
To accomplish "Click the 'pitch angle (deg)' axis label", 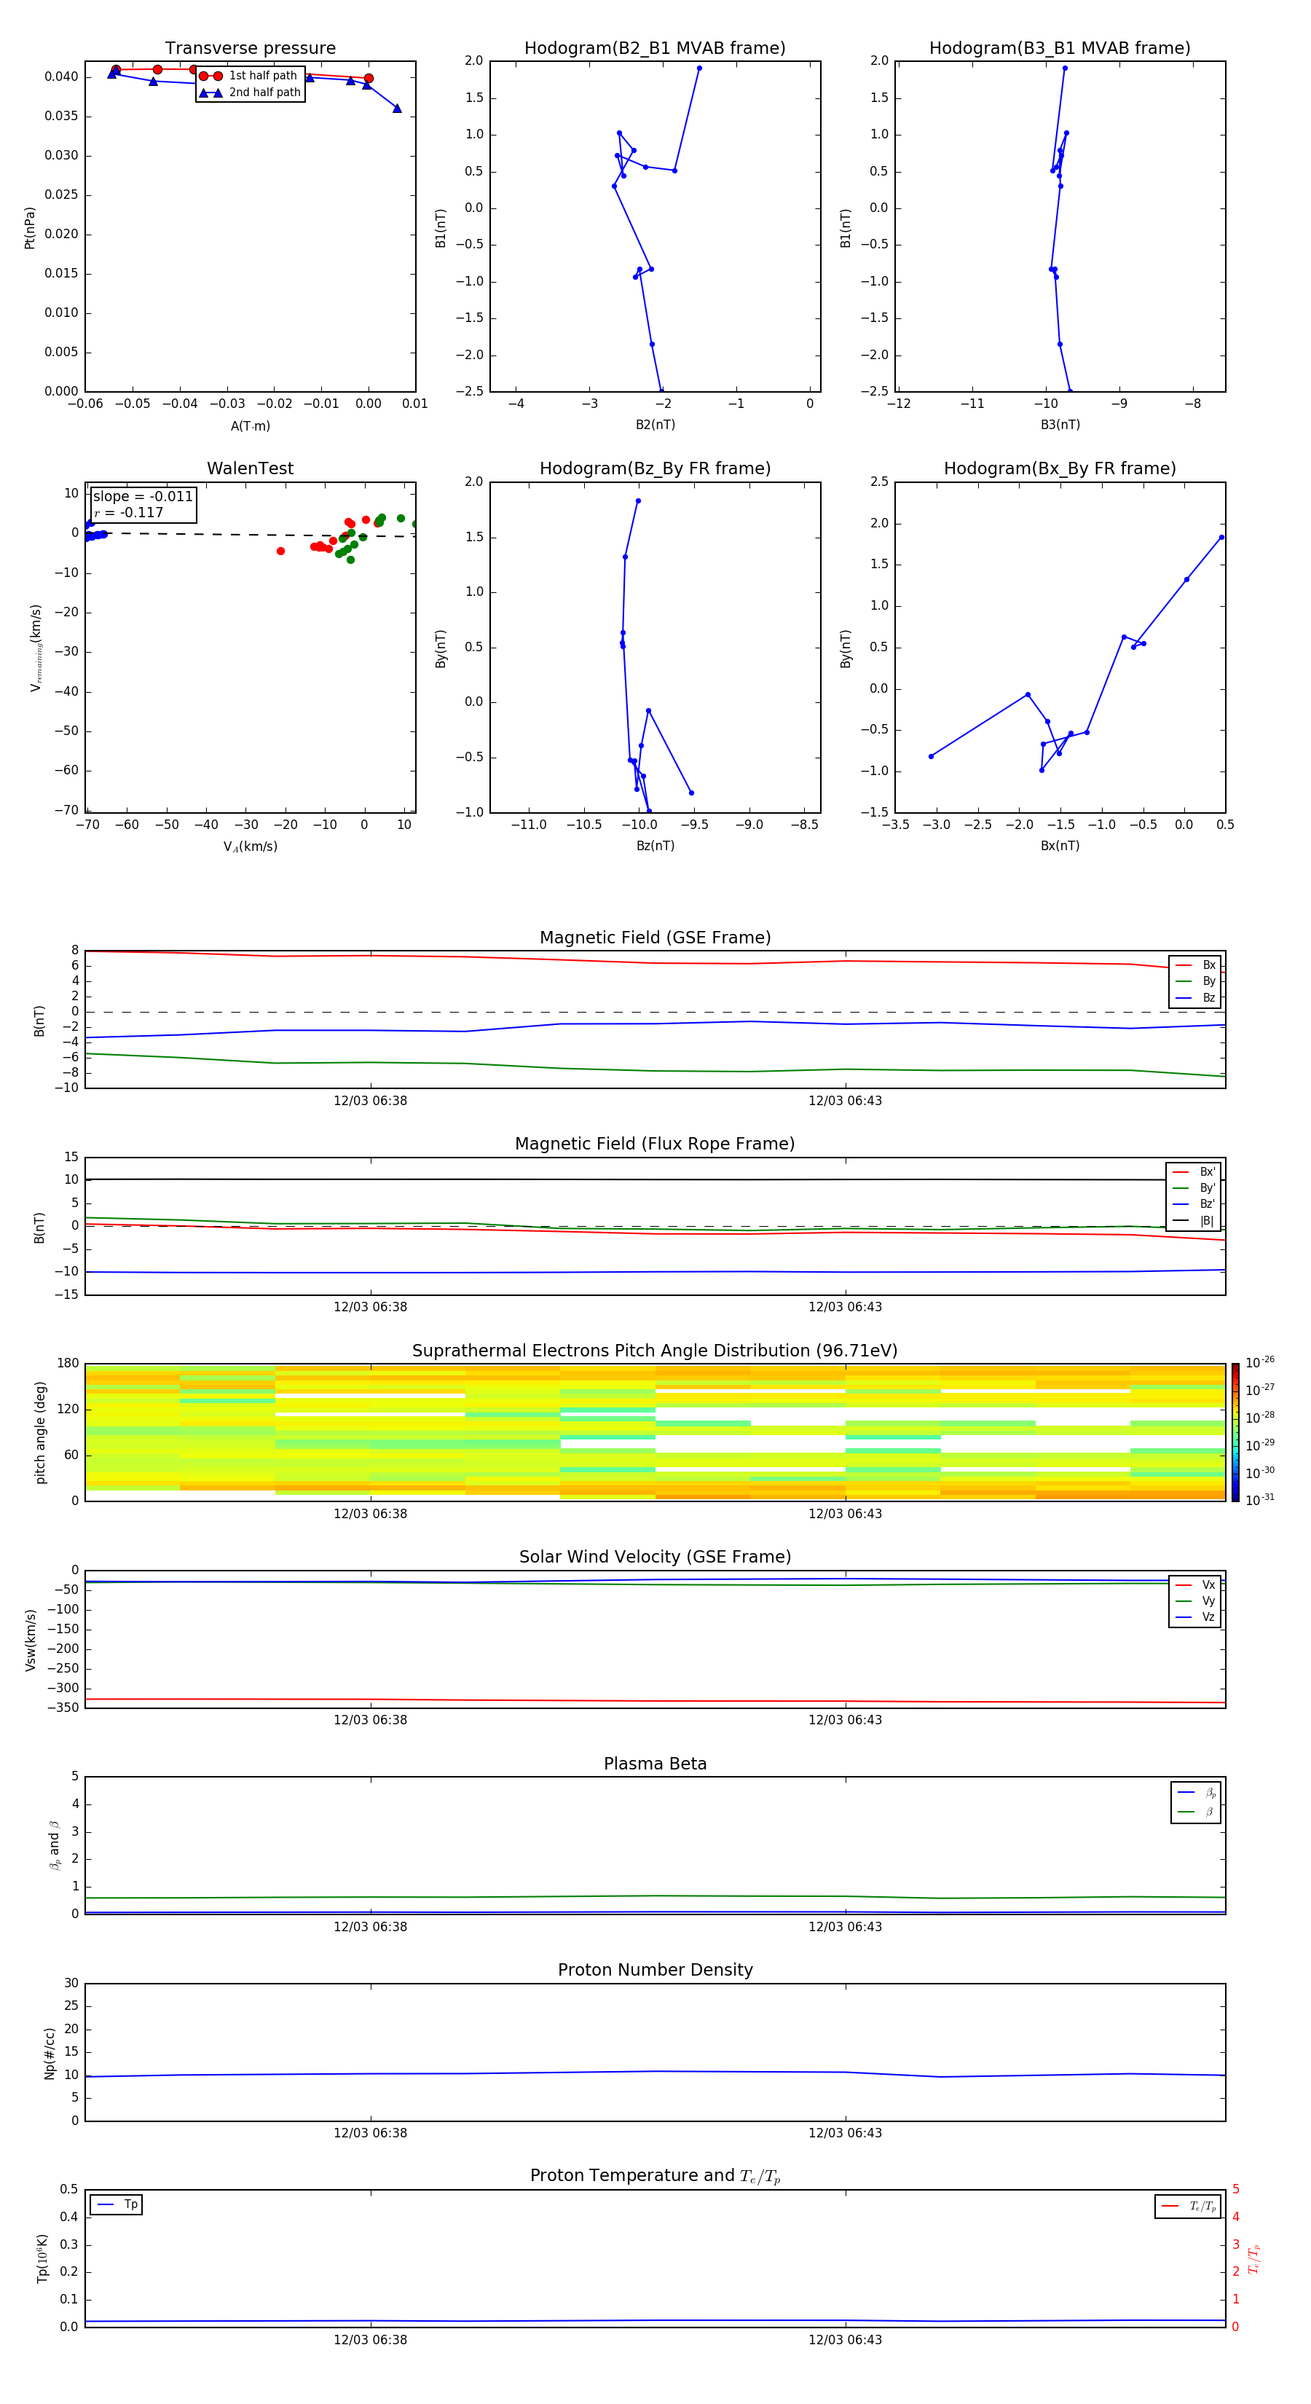I will tap(40, 1432).
